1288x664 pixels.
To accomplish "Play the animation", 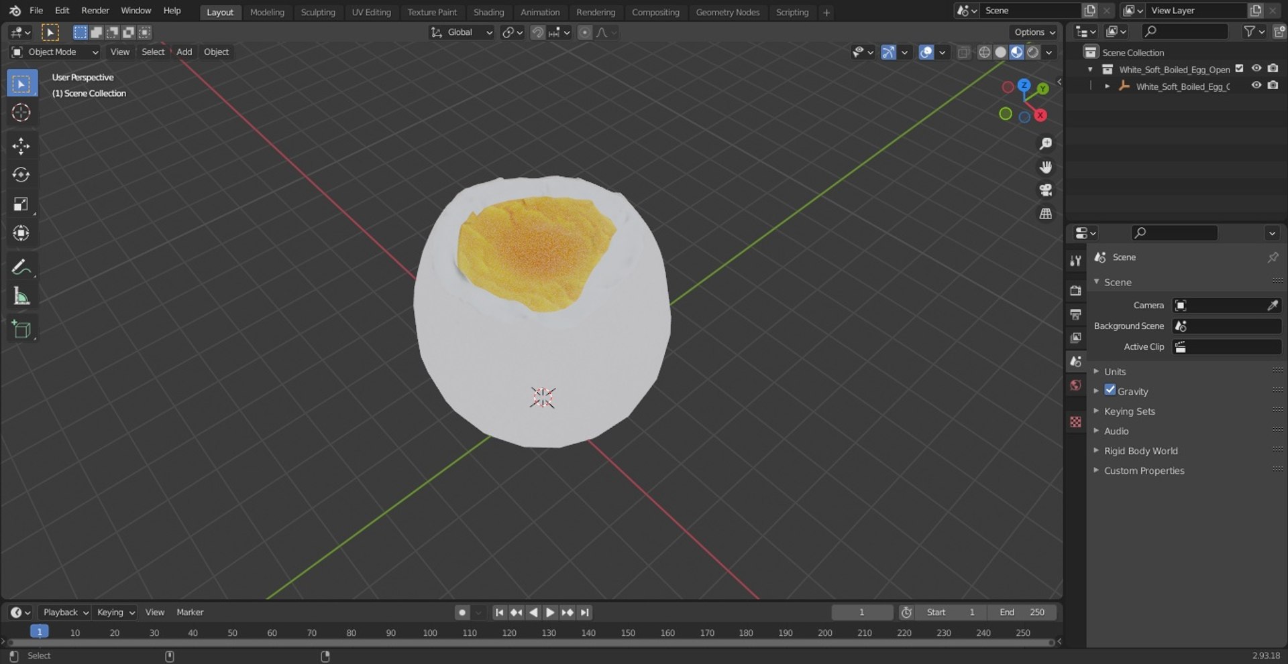I will [550, 612].
